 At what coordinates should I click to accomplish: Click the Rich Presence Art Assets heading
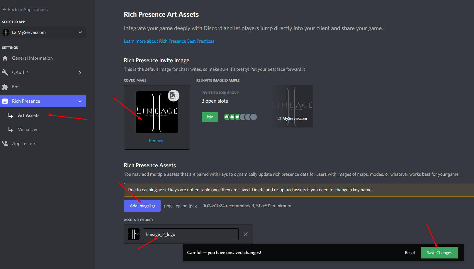point(161,14)
